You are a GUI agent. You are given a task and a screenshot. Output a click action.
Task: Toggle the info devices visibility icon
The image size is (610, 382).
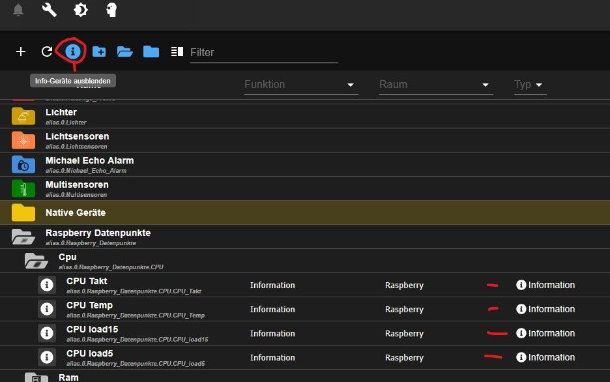pos(72,51)
